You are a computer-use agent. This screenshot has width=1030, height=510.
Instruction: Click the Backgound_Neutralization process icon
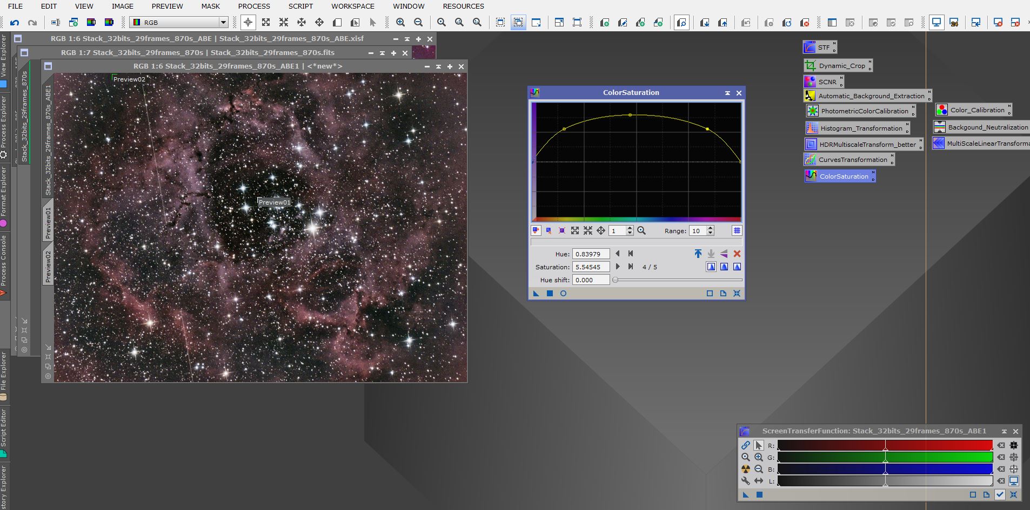pos(981,127)
